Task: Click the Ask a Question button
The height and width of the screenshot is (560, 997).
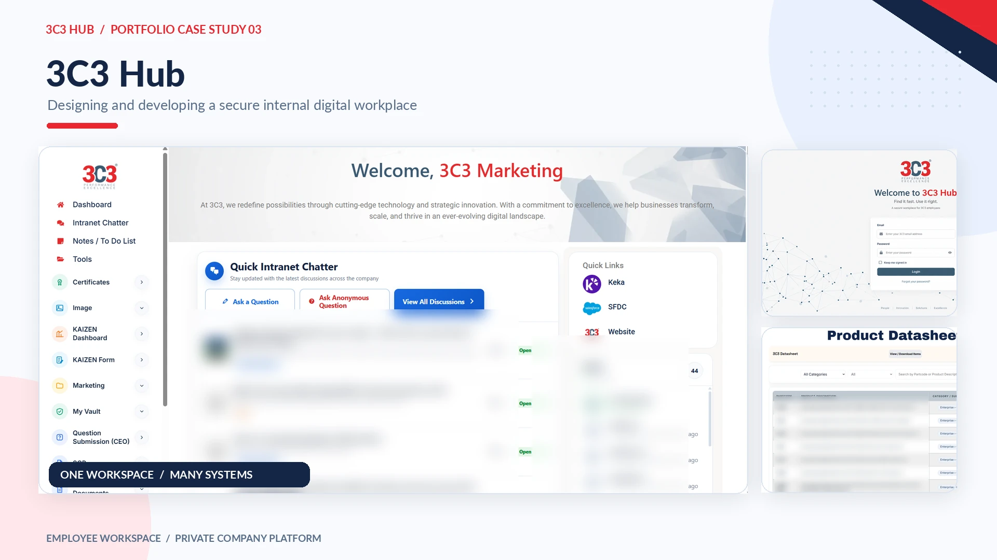Action: (x=250, y=300)
